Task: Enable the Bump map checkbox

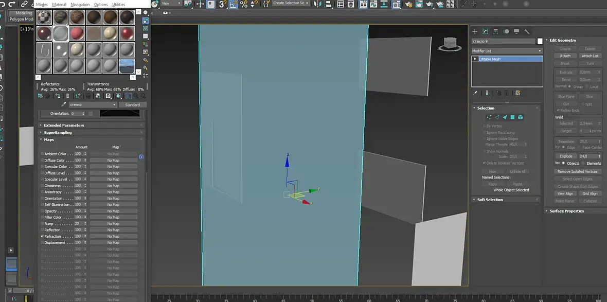Action: (x=42, y=223)
